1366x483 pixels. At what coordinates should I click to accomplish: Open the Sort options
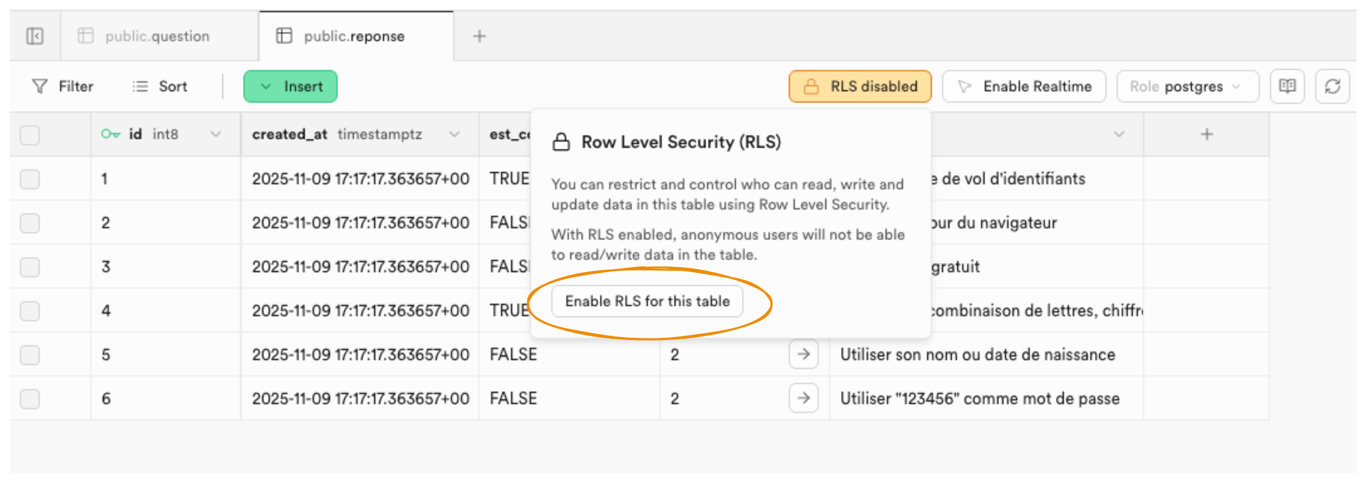pos(160,87)
